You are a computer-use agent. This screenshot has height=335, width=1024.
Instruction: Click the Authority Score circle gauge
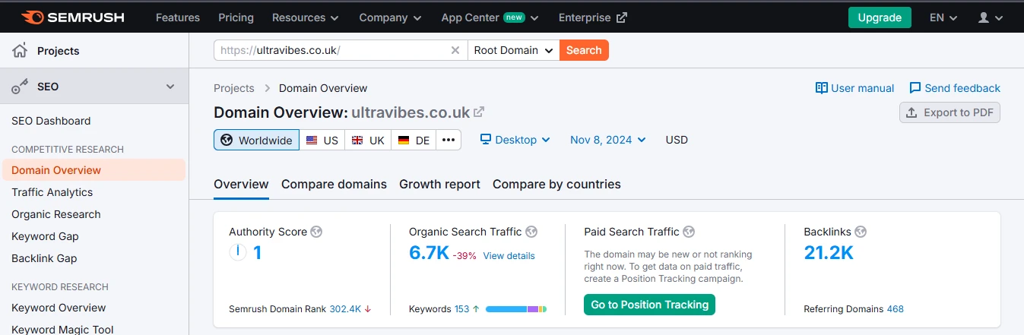click(x=238, y=251)
